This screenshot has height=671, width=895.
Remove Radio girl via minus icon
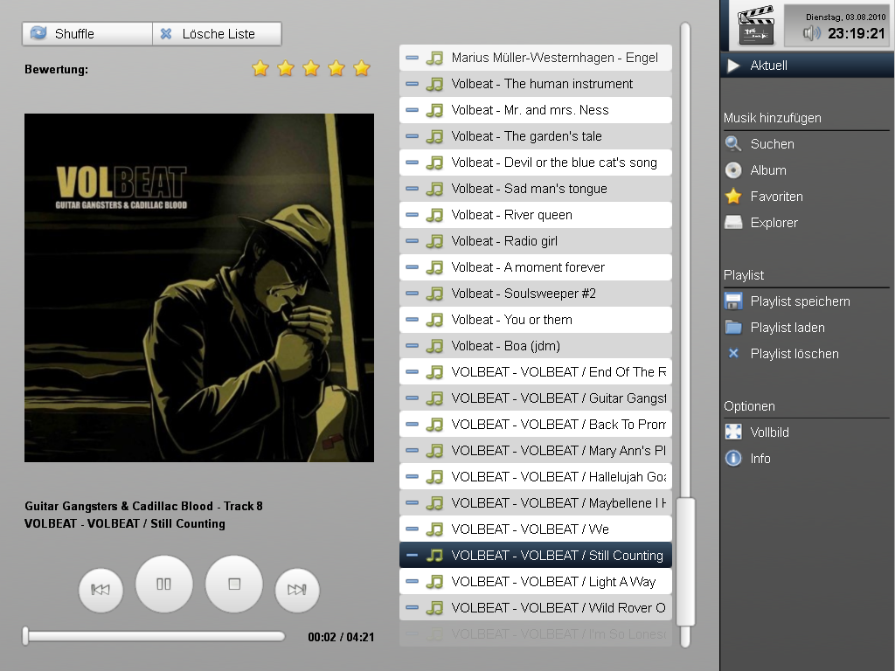(x=412, y=241)
